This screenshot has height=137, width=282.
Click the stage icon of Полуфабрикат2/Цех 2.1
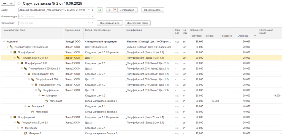[x=18, y=122]
